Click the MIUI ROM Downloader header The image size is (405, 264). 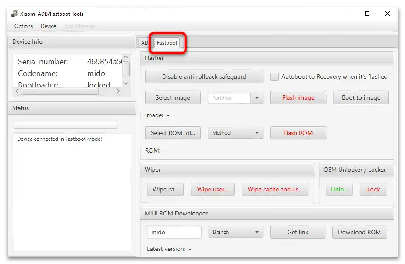click(x=267, y=214)
